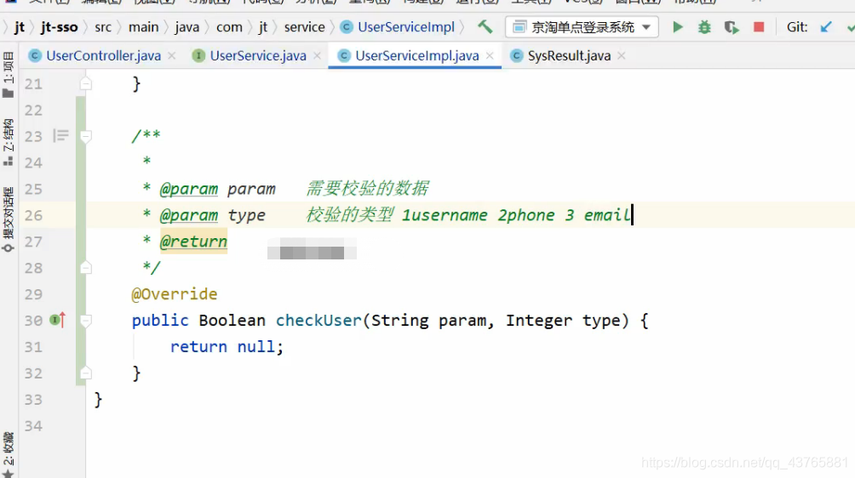Open the 提交对话框 Commit tool window
Image resolution: width=855 pixels, height=478 pixels.
point(9,219)
